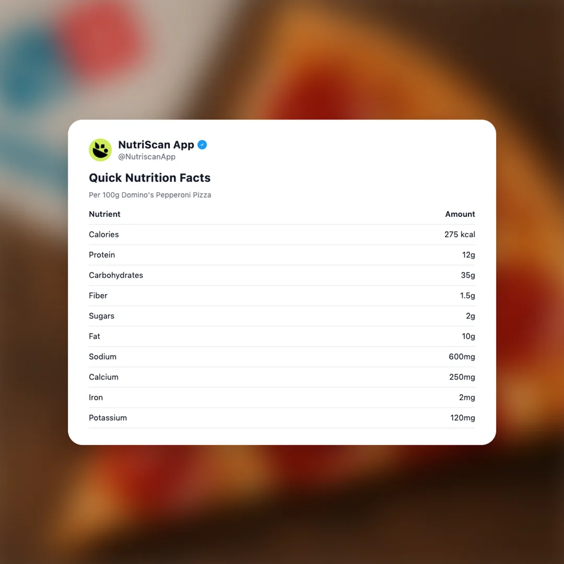The width and height of the screenshot is (564, 564).
Task: Select the Fiber row label
Action: 98,296
